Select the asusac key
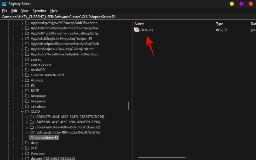The image size is (256, 160). click(x=36, y=59)
